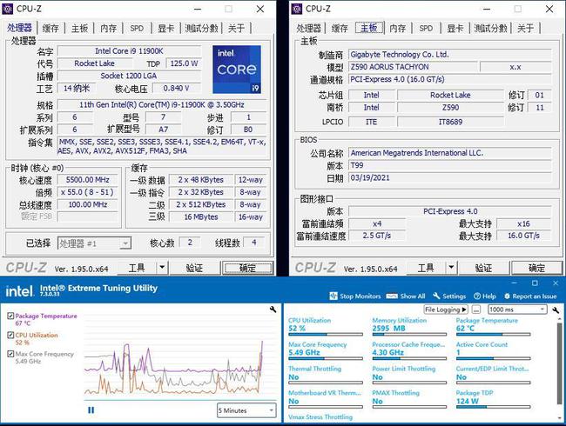The height and width of the screenshot is (426, 566).
Task: Click the 确定 button in left CPU-Z
Action: click(247, 268)
